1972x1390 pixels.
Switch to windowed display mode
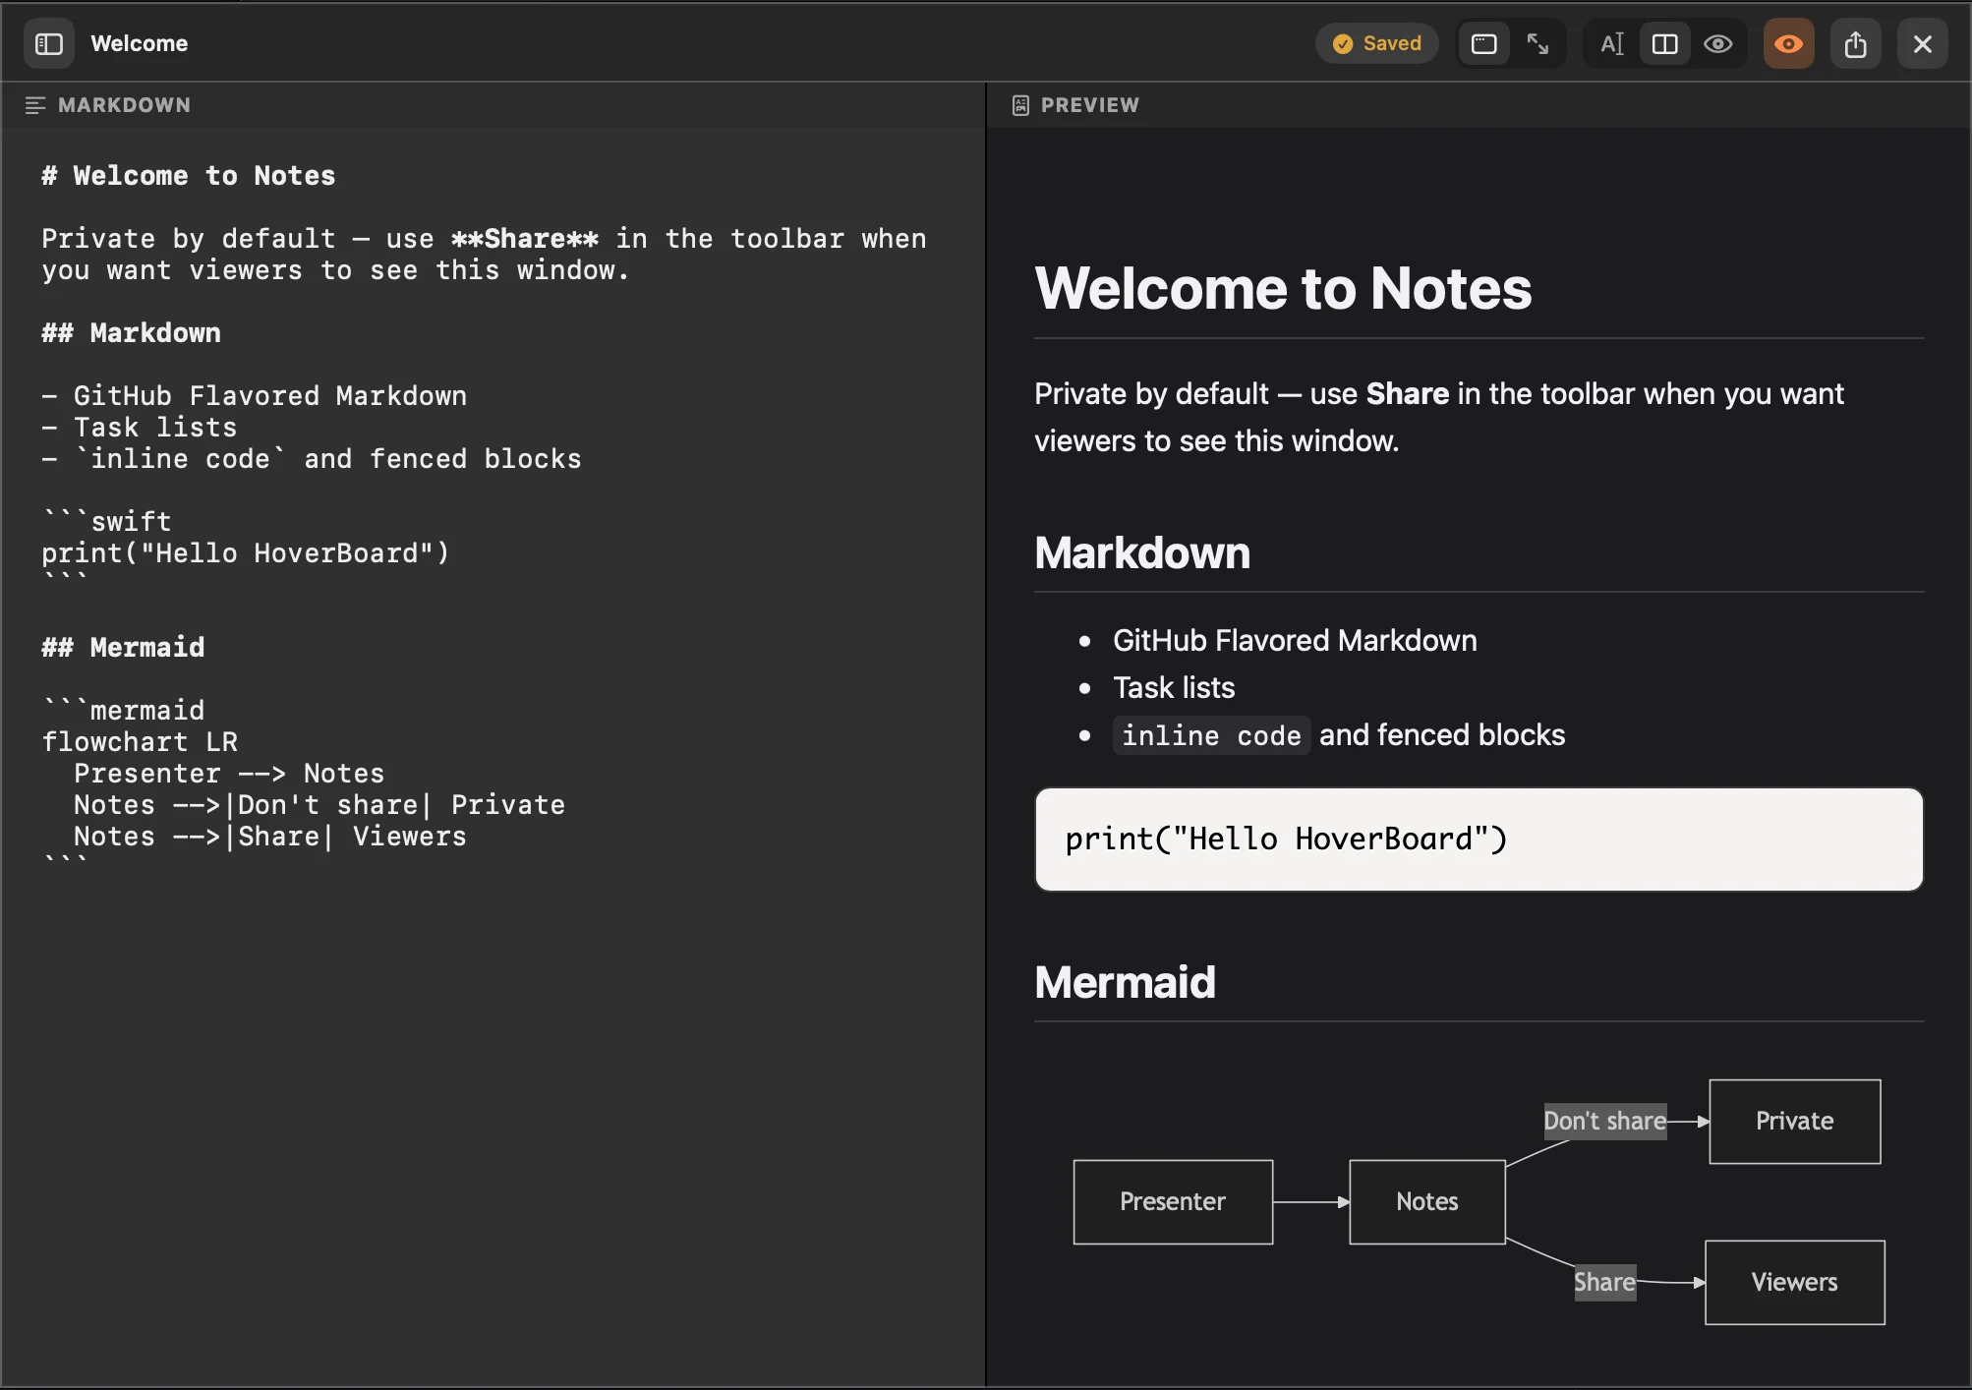1483,44
